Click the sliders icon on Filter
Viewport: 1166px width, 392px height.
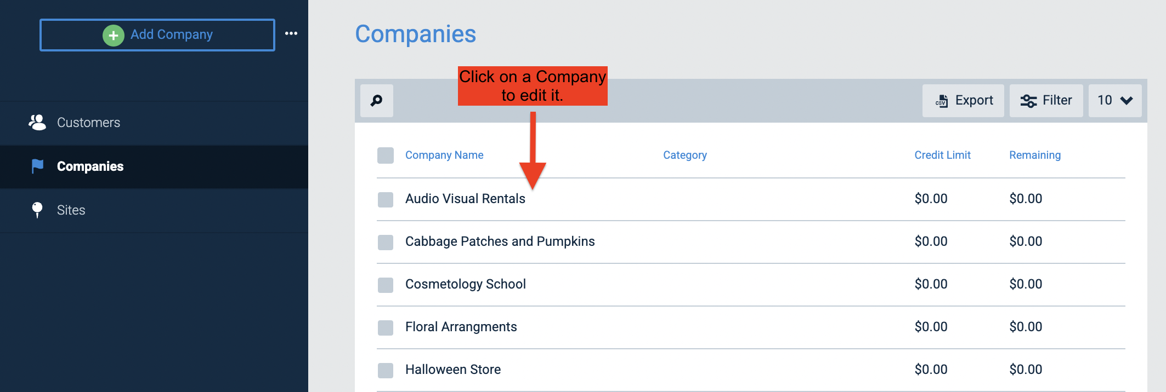tap(1028, 101)
